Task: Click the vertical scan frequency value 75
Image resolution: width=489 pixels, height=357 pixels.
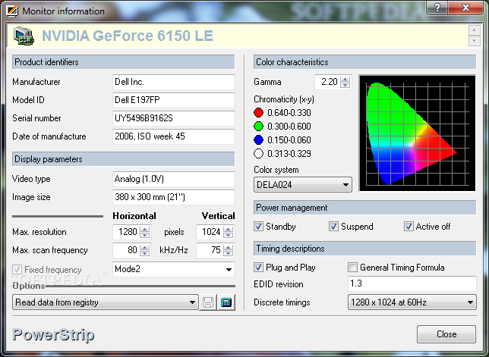Action: 210,250
